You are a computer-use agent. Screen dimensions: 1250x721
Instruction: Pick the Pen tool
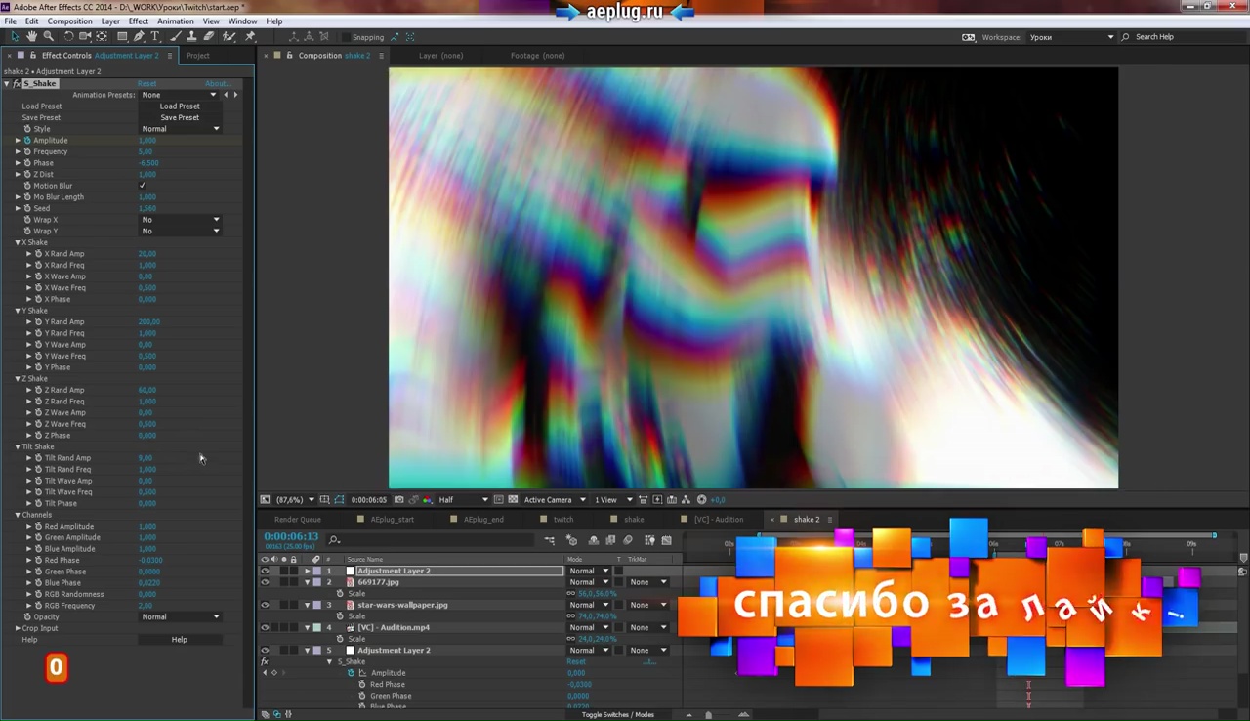coord(139,37)
